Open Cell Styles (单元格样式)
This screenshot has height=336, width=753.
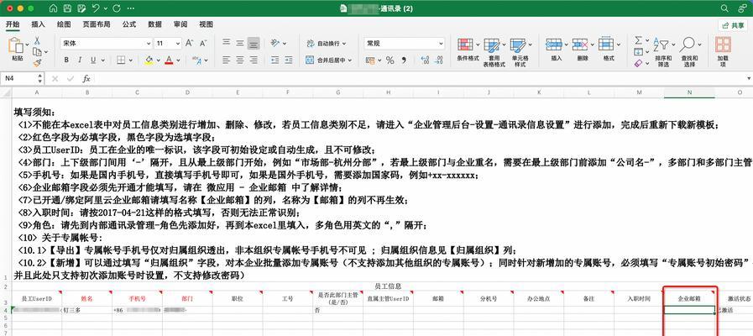520,52
